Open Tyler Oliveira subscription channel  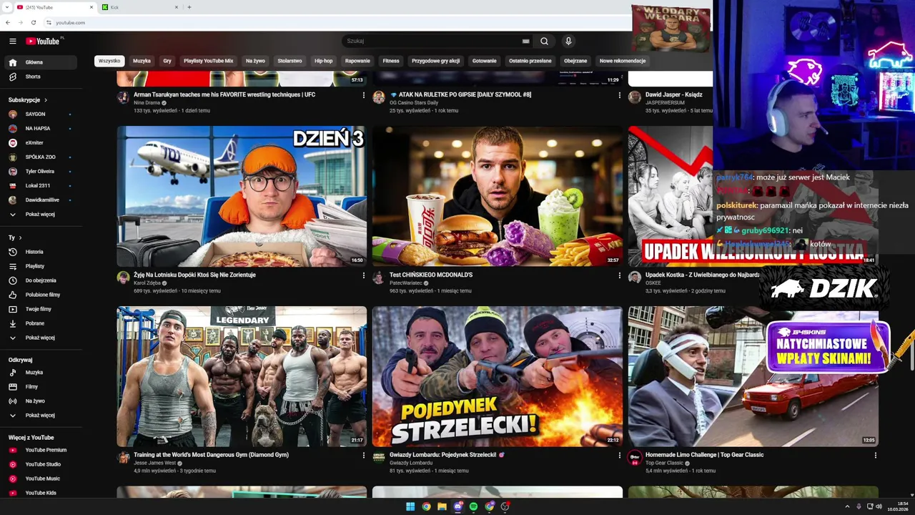42,172
